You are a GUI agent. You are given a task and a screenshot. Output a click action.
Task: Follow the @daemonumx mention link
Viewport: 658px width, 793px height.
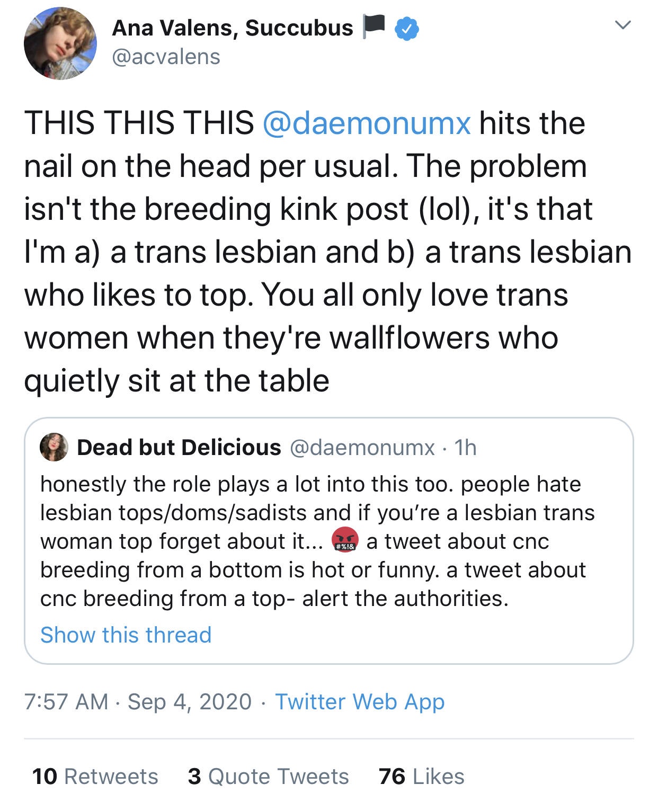point(366,123)
